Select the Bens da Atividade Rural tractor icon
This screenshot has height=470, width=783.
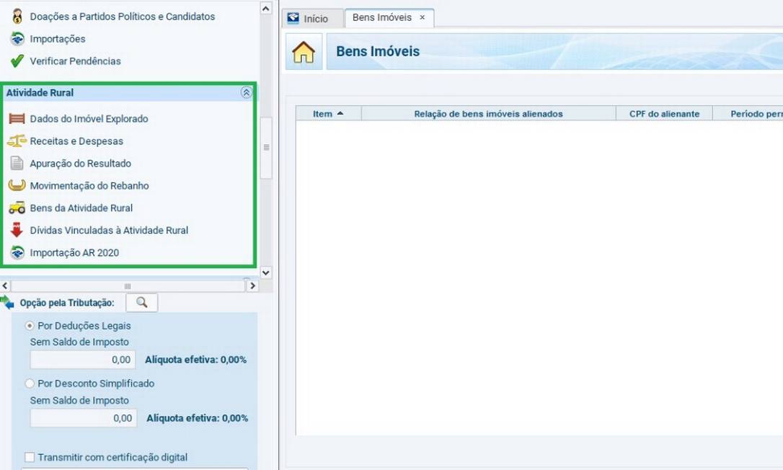(17, 208)
